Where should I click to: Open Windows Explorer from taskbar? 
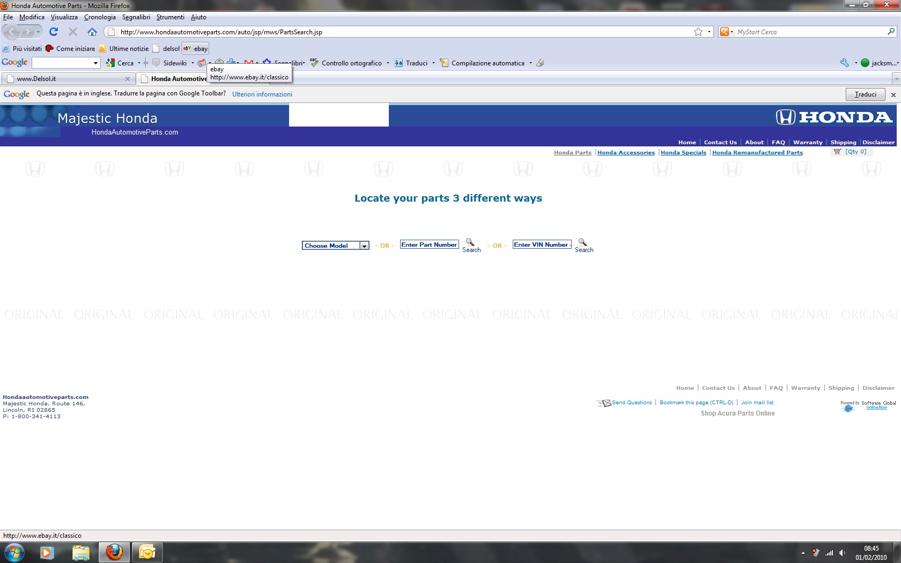(x=80, y=552)
